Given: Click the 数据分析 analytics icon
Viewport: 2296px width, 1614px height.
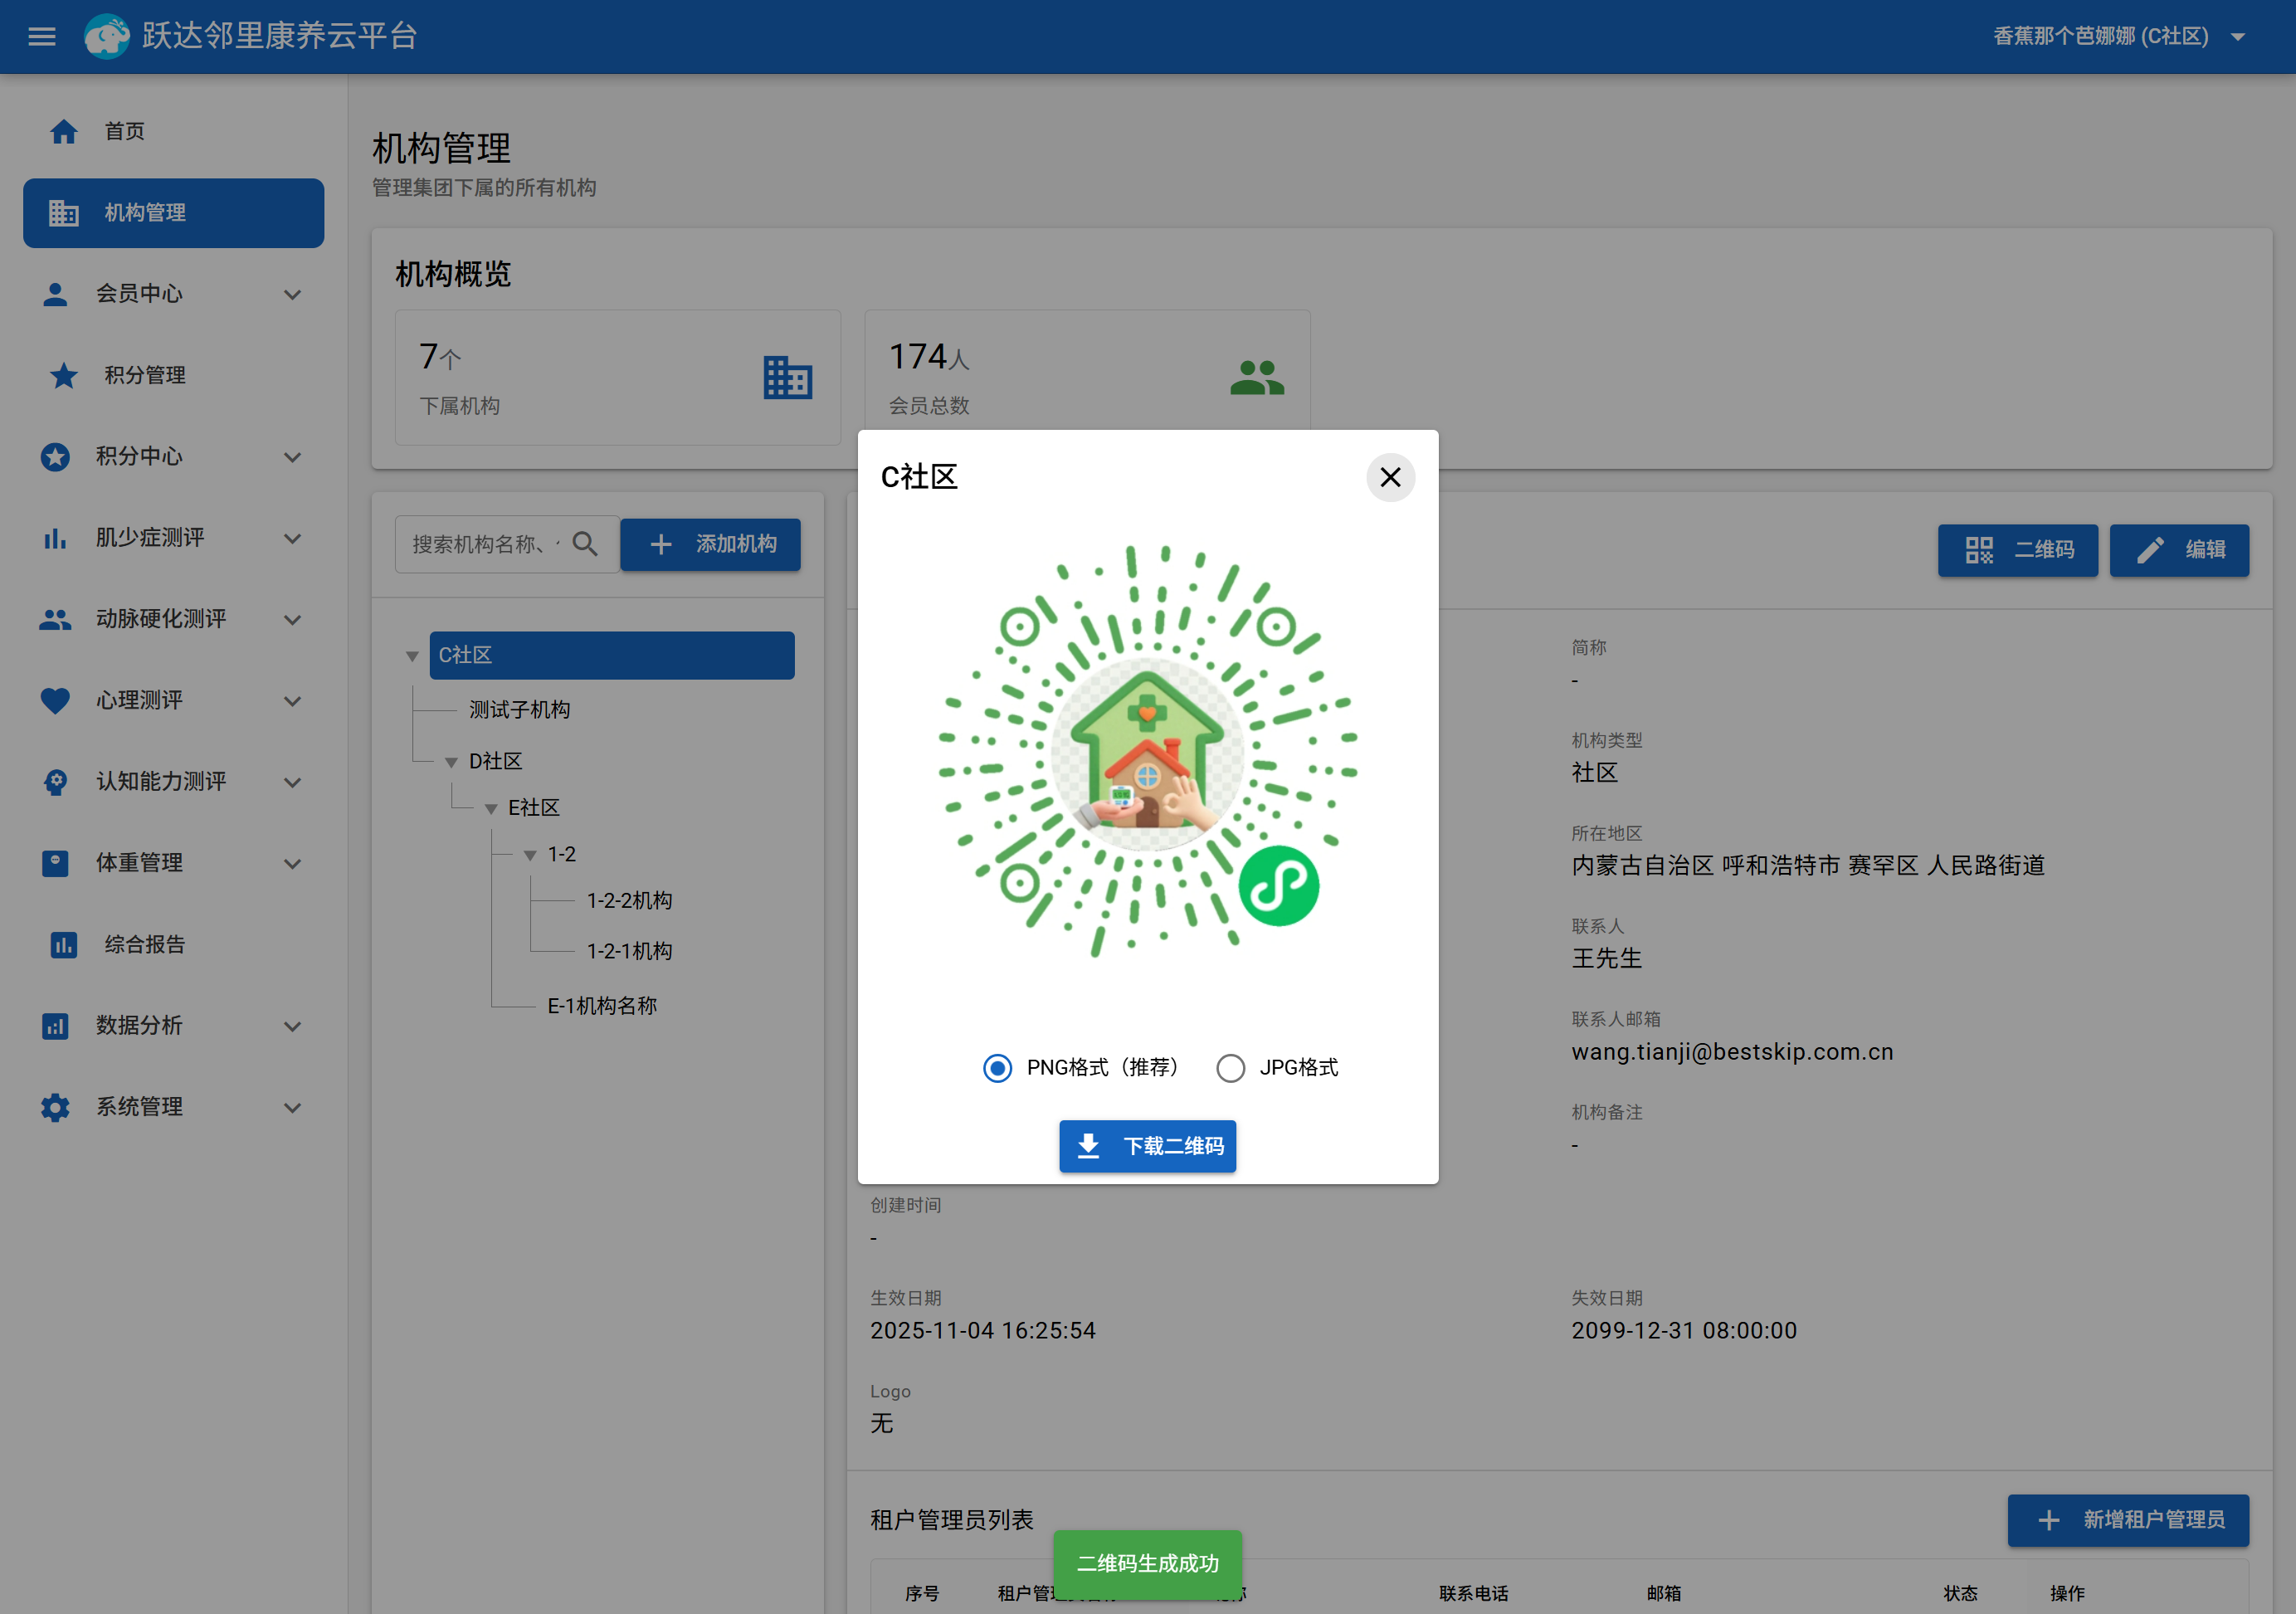Looking at the screenshot, I should [x=55, y=1026].
